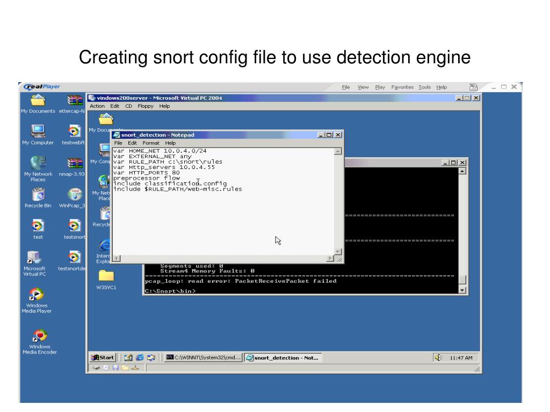This screenshot has height=412, width=550.
Task: Launch Outlook Express from quick launch
Action: pos(151,357)
